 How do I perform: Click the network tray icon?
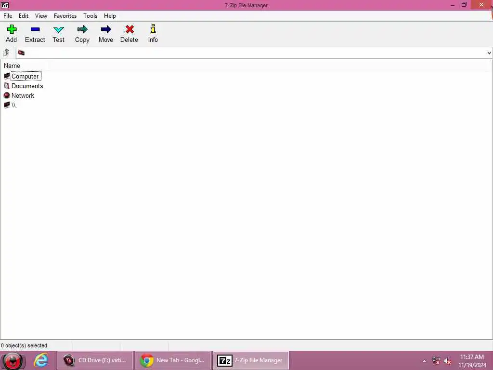tap(436, 361)
